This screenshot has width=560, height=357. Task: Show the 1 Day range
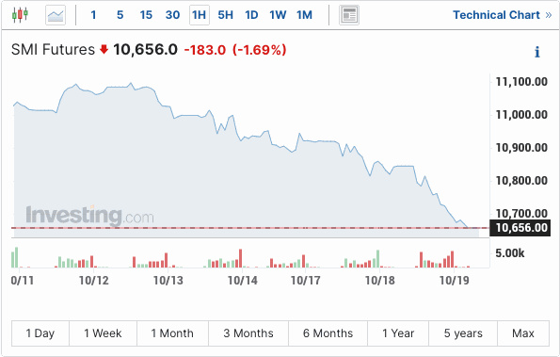[x=40, y=333]
